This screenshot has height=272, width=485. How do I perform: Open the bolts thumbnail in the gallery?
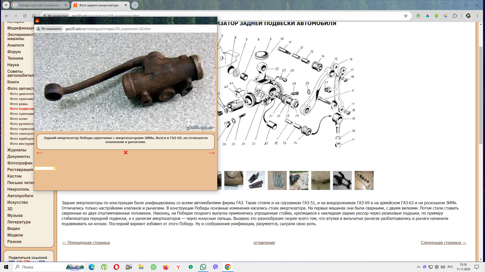(277, 180)
